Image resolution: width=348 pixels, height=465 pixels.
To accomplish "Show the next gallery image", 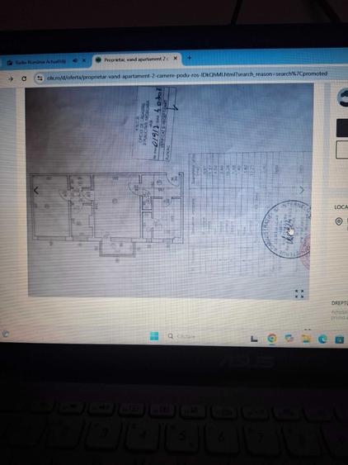I will [302, 190].
